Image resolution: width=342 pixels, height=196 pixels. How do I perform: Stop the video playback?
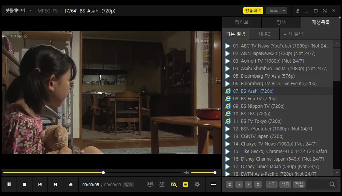click(25, 184)
